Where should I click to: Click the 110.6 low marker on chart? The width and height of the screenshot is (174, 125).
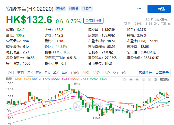pyautogui.click(x=96, y=119)
